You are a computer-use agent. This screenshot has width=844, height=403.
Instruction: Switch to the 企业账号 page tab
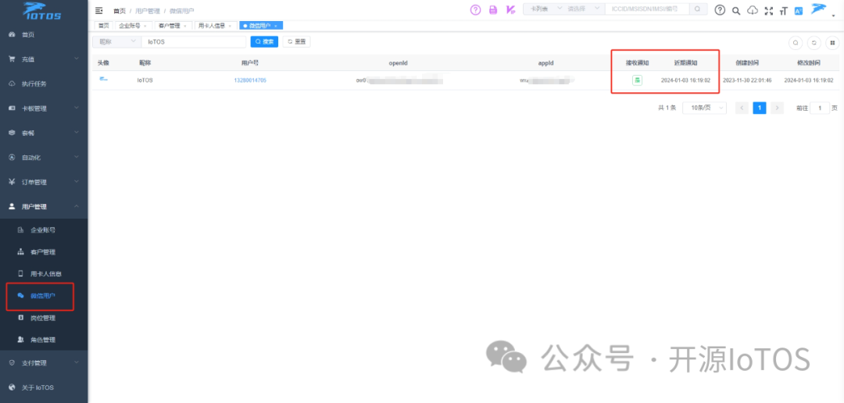(129, 26)
